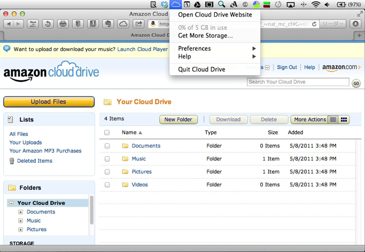This screenshot has height=252, width=365.
Task: Click the New Folder button
Action: point(178,120)
